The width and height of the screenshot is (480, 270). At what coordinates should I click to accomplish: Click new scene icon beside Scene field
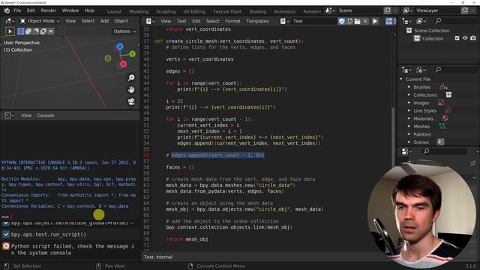(388, 10)
